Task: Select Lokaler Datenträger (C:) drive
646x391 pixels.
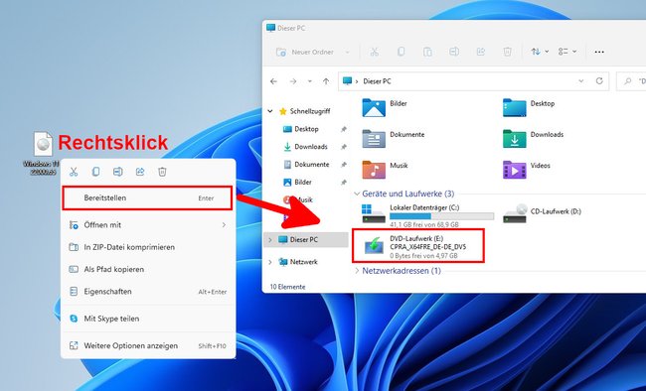Action: pyautogui.click(x=427, y=215)
